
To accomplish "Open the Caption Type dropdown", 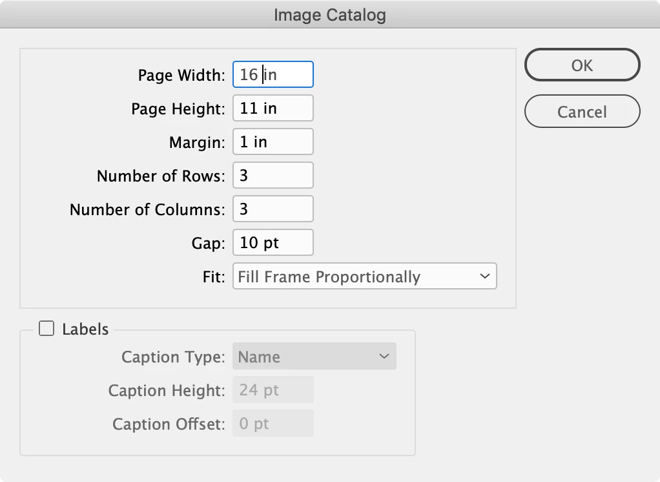I will 314,357.
